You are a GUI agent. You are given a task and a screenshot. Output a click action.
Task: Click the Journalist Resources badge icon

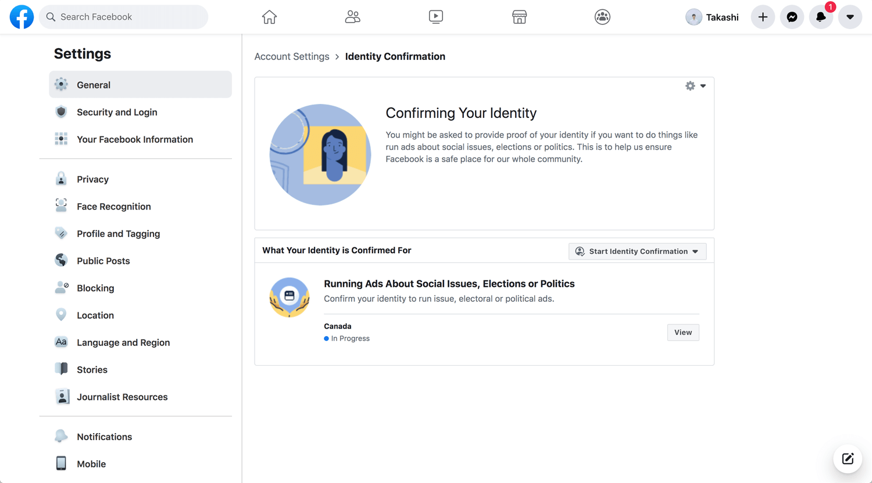pos(61,397)
